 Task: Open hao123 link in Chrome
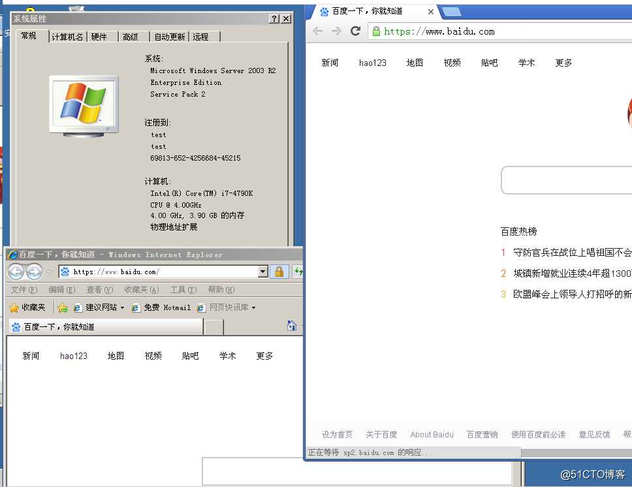[372, 63]
